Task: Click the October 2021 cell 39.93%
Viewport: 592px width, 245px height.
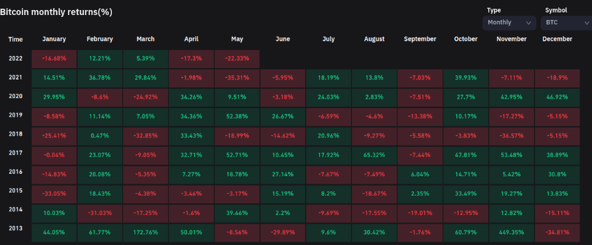Action: pos(466,78)
